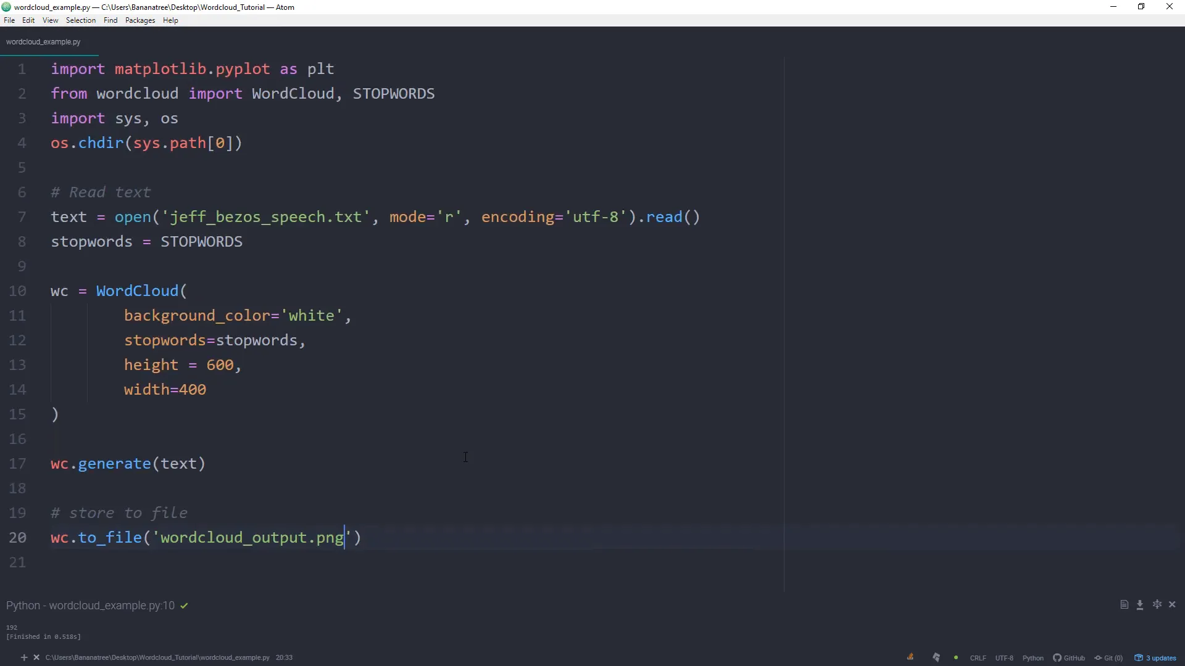Click the 20:33 cursor position indicator
Viewport: 1185px width, 666px height.
pos(284,657)
